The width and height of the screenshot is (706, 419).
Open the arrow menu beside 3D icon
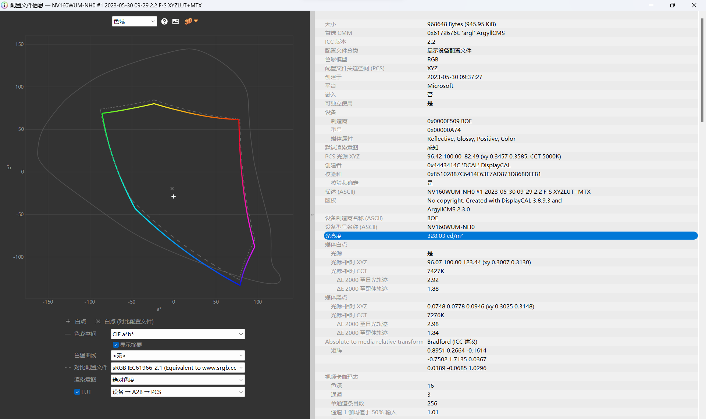pos(196,21)
